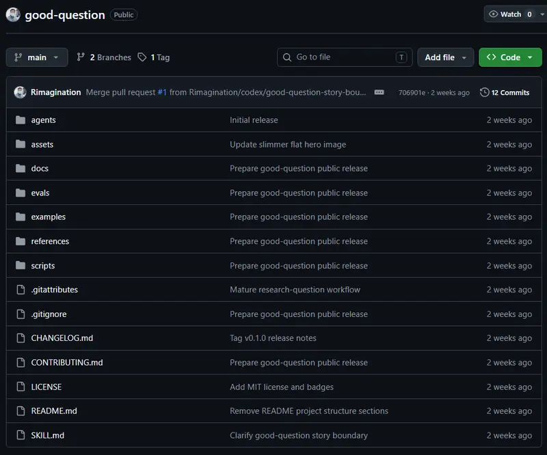Open the LICENSE file
This screenshot has height=455, width=547.
[46, 387]
